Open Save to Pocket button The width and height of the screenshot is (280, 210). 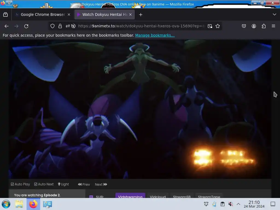point(244,26)
